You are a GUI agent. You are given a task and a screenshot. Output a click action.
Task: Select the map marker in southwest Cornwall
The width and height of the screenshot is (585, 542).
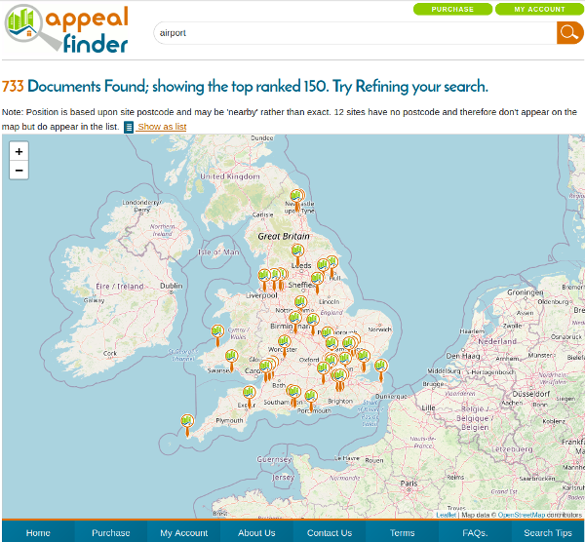point(187,422)
